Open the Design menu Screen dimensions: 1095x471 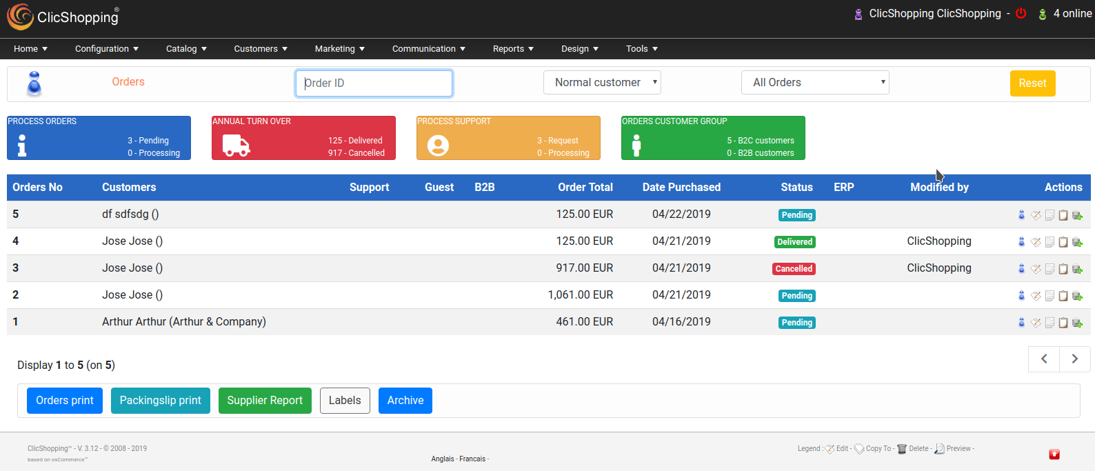point(580,48)
